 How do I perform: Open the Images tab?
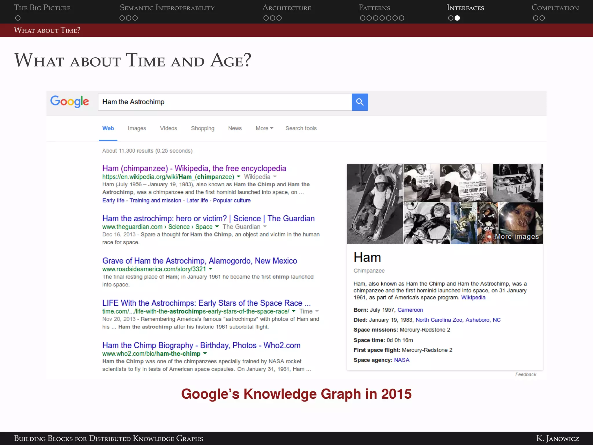coord(137,128)
